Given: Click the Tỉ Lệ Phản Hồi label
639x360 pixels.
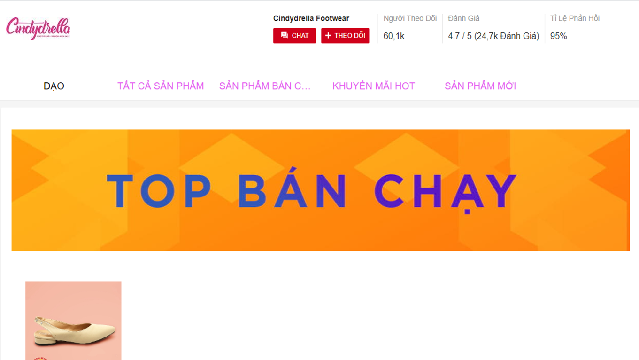Looking at the screenshot, I should coord(575,18).
